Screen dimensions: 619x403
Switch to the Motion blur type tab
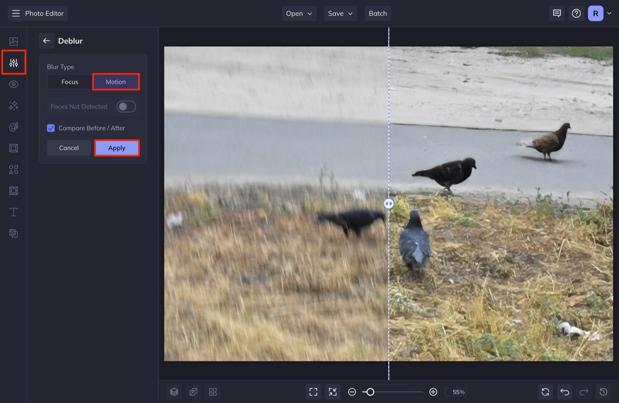(x=116, y=82)
